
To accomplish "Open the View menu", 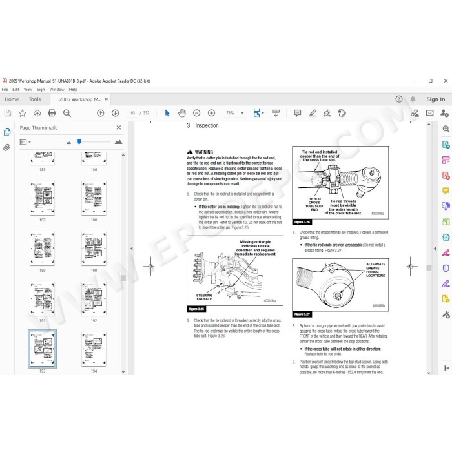I will (x=28, y=90).
